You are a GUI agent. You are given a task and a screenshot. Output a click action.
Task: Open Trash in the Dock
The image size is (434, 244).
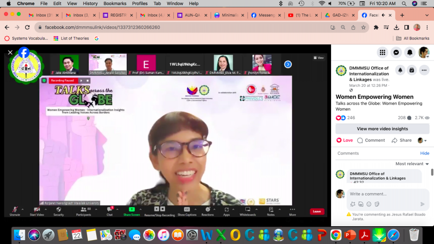(414, 235)
